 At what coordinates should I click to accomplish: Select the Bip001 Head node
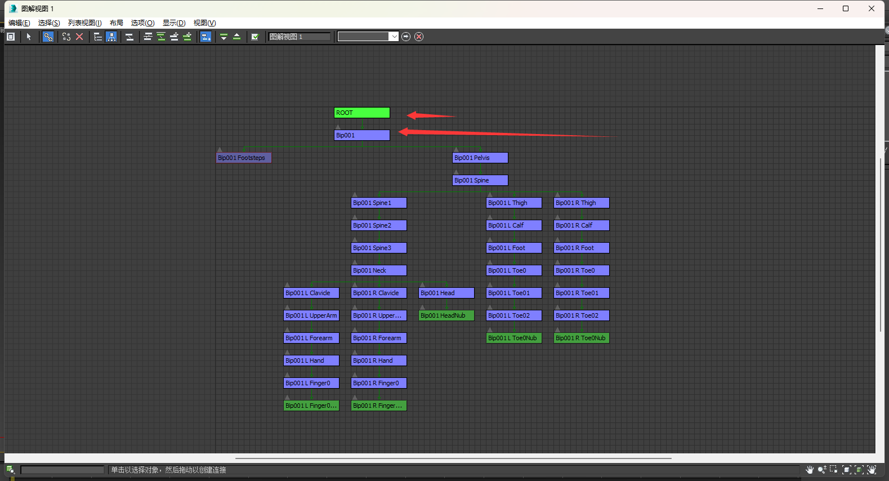coord(446,293)
